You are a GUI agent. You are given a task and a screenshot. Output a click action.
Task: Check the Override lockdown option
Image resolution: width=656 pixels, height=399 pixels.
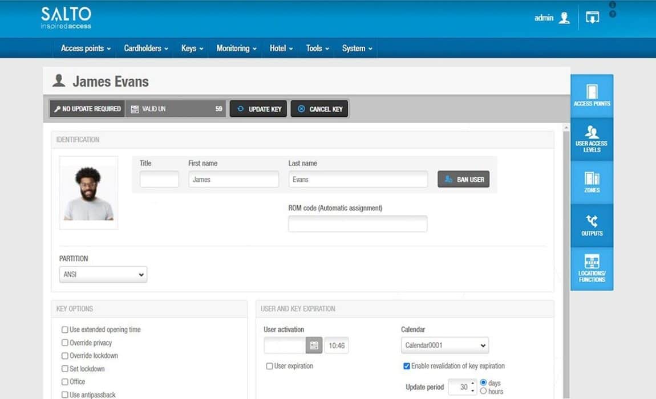[65, 356]
